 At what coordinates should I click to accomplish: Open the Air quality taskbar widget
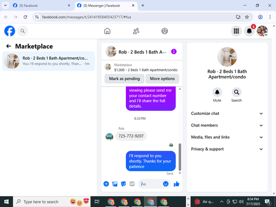coord(204,202)
